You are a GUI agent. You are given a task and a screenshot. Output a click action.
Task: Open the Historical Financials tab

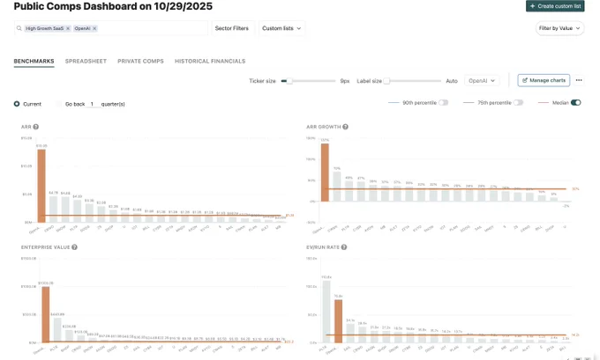210,61
